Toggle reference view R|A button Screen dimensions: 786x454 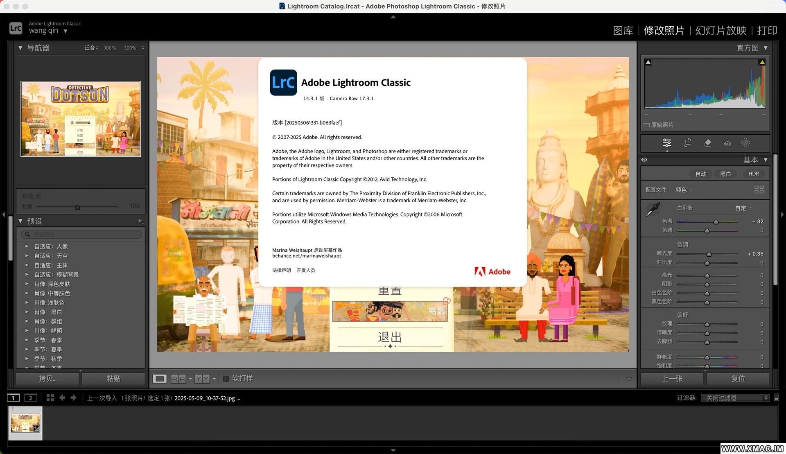[x=178, y=379]
